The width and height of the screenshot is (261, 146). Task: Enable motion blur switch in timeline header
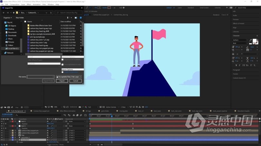point(81,115)
